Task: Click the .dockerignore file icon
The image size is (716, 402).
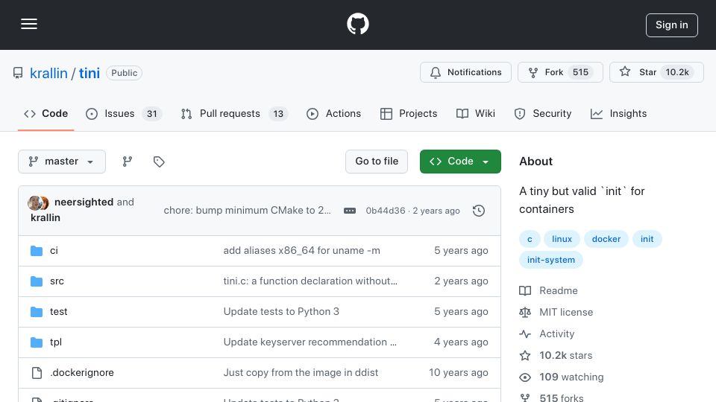Action: (x=37, y=373)
